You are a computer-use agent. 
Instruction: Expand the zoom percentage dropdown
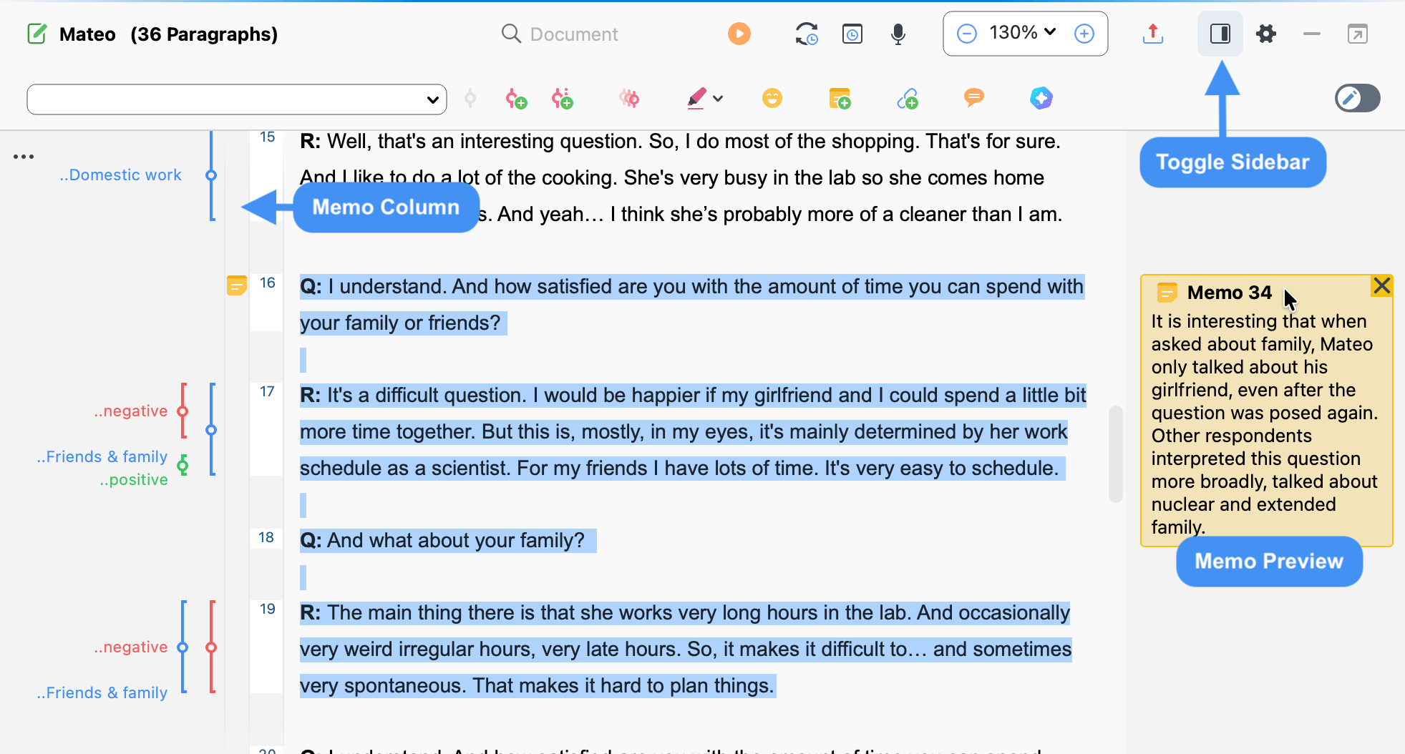(x=1049, y=32)
